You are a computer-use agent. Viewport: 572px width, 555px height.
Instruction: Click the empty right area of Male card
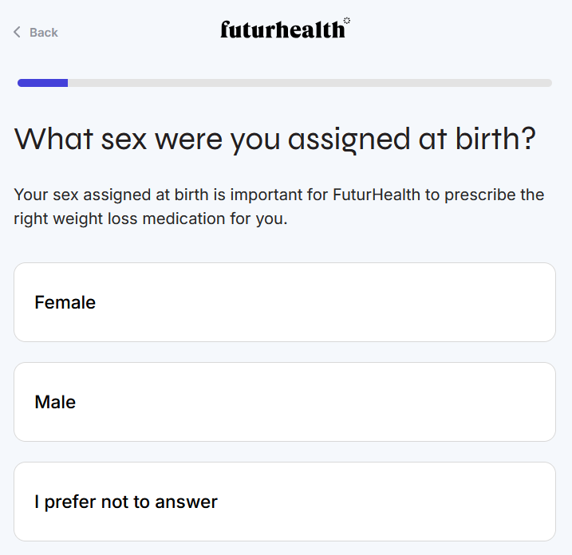(x=447, y=402)
